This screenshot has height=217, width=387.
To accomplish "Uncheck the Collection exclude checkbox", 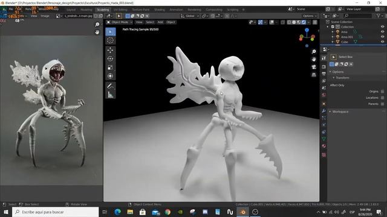I will click(333, 27).
